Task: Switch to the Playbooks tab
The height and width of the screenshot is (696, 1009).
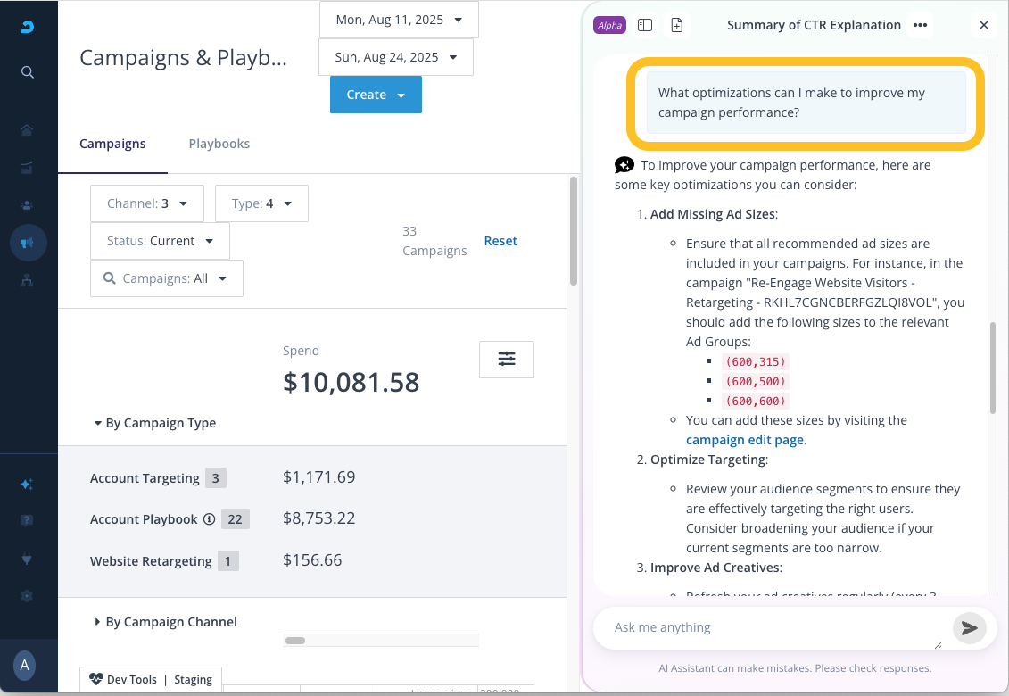Action: click(219, 144)
